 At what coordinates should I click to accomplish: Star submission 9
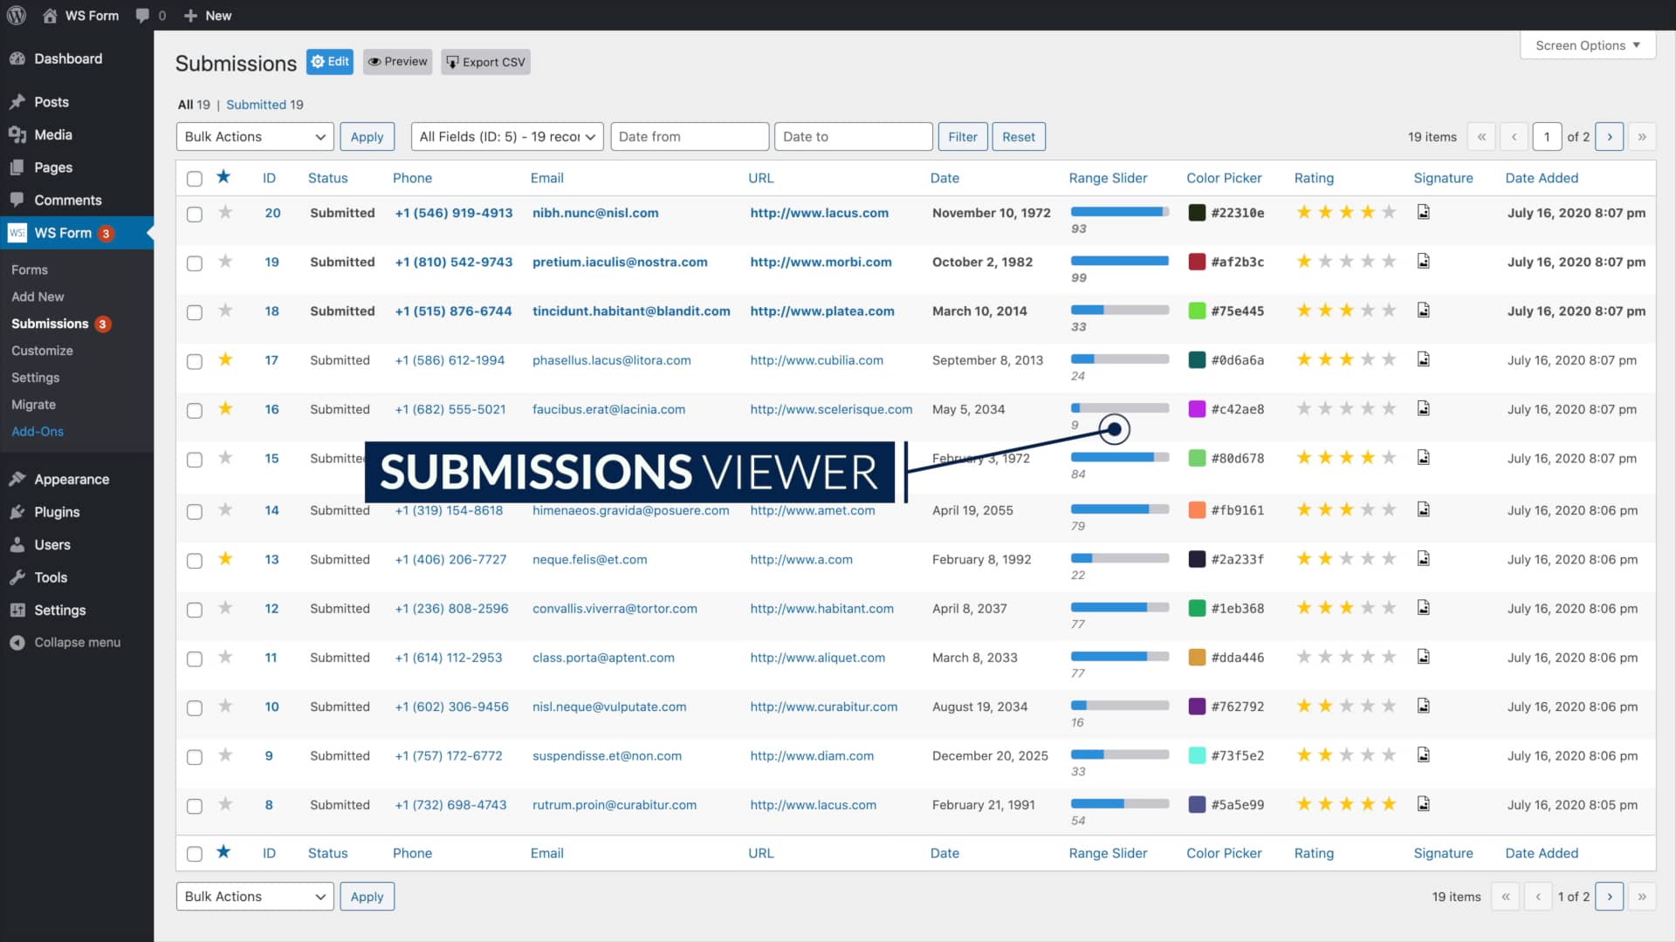(x=225, y=754)
